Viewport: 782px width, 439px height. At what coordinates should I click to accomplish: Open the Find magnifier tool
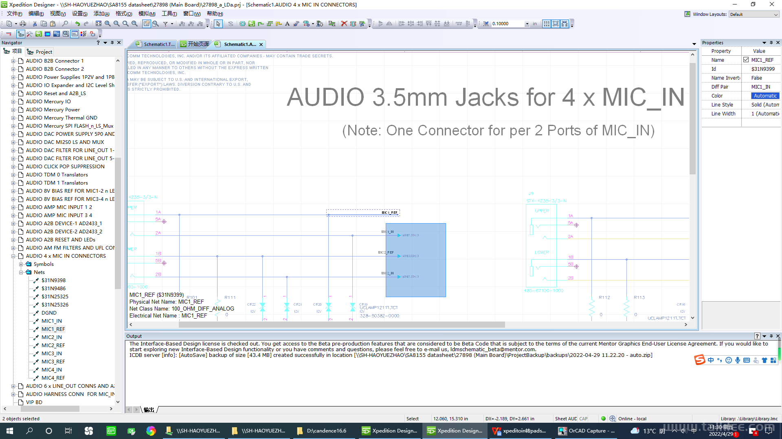[x=65, y=24]
